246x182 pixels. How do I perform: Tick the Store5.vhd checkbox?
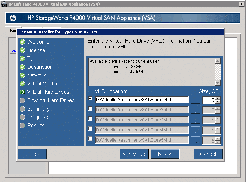(x=90, y=139)
